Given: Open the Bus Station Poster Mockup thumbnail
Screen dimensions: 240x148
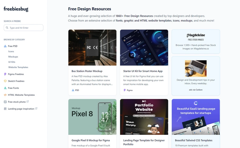Looking at the screenshot, I should click(92, 47).
